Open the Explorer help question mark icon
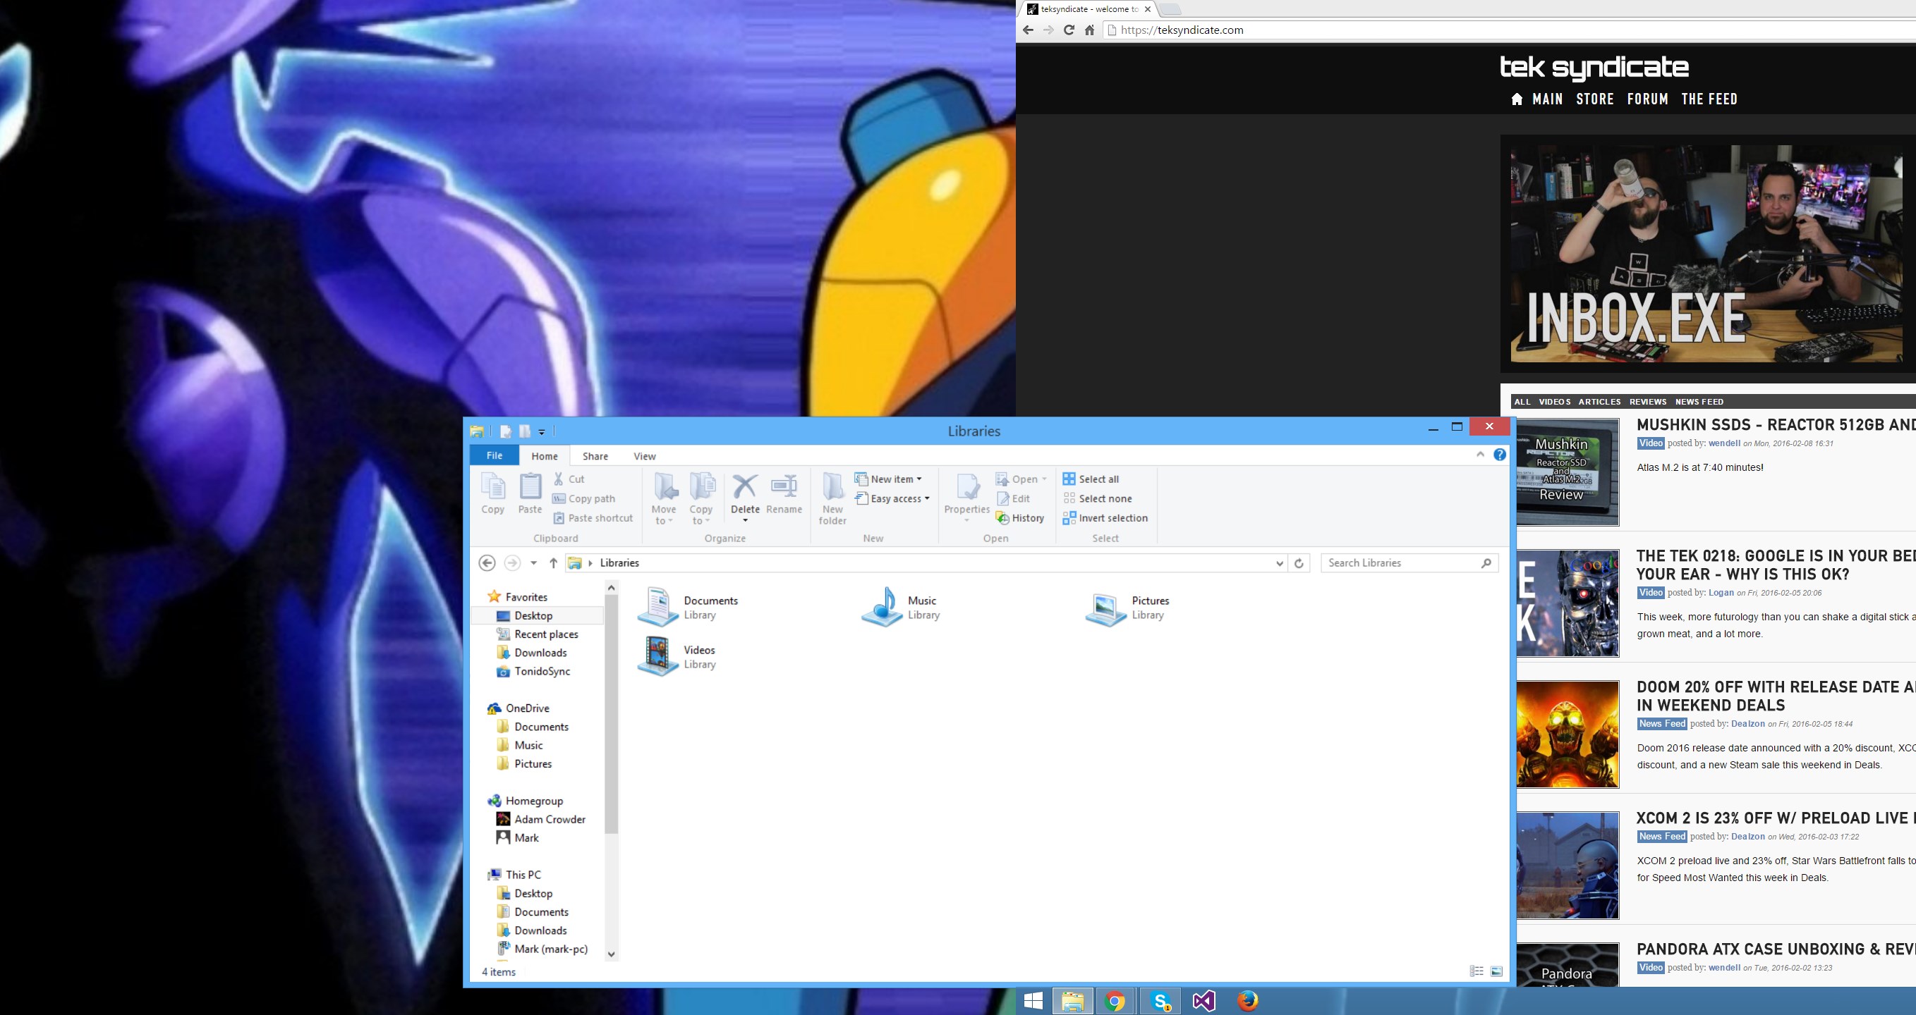 coord(1500,455)
